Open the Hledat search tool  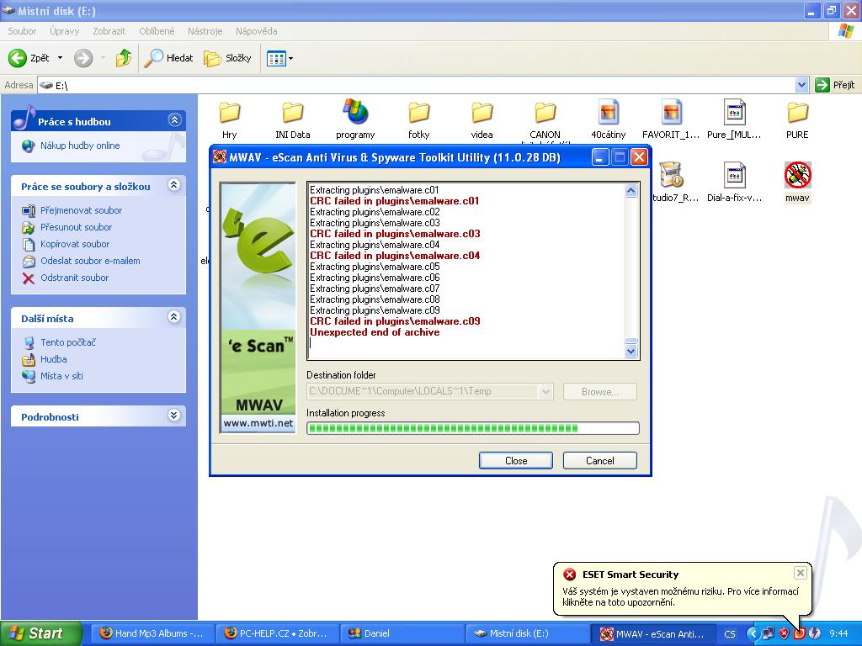pos(168,58)
